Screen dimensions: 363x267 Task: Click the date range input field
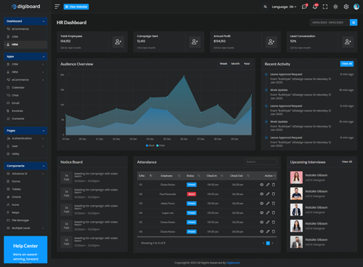click(330, 23)
